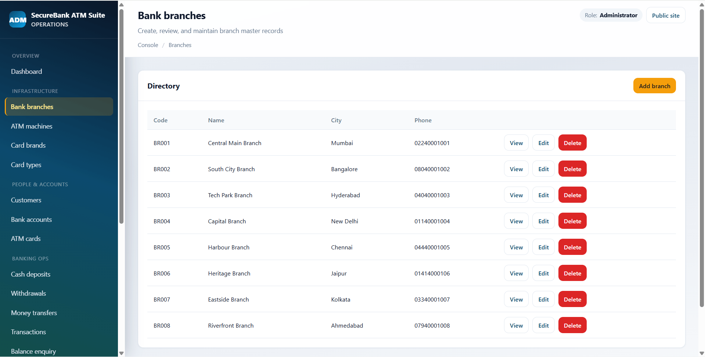Image resolution: width=705 pixels, height=357 pixels.
Task: Delete Heritage Branch BR006
Action: pos(572,273)
